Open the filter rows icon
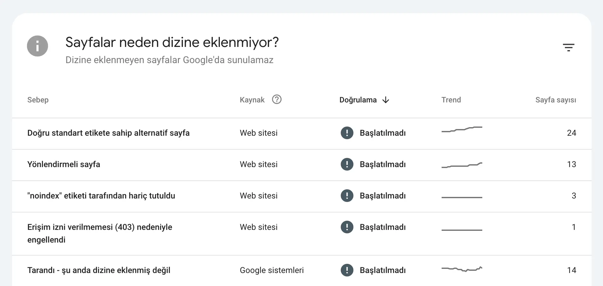 568,48
